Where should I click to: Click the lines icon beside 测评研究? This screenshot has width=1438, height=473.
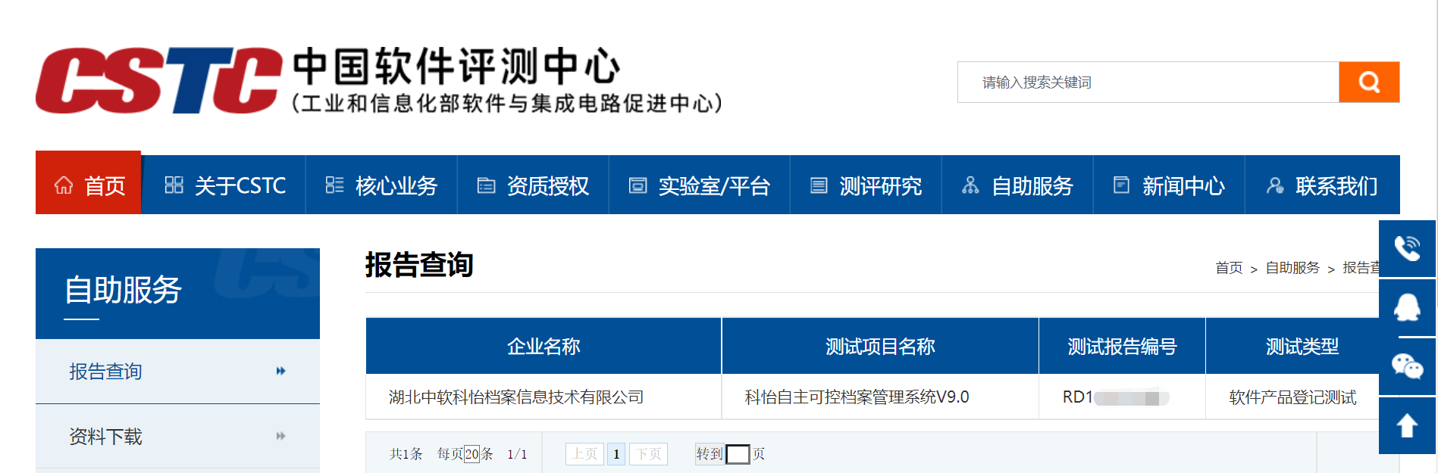point(819,185)
